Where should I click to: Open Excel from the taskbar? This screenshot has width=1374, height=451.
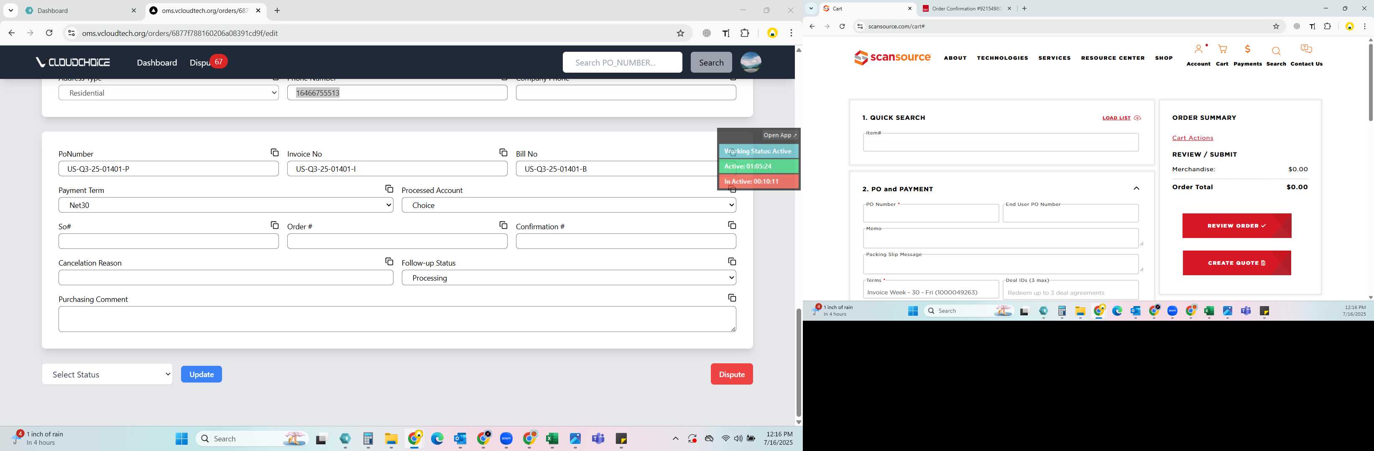[x=552, y=439]
